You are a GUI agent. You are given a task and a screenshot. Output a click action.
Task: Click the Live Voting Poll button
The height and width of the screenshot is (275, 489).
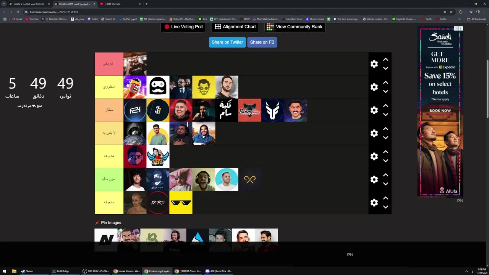click(x=183, y=27)
